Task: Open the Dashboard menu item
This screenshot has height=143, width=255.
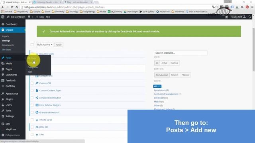Action: click(x=12, y=24)
